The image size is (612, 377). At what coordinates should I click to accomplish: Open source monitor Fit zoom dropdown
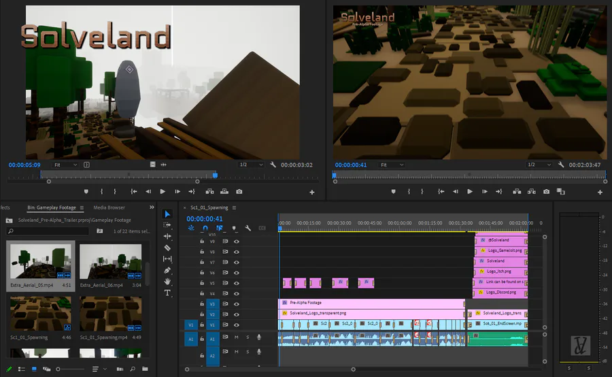click(65, 165)
